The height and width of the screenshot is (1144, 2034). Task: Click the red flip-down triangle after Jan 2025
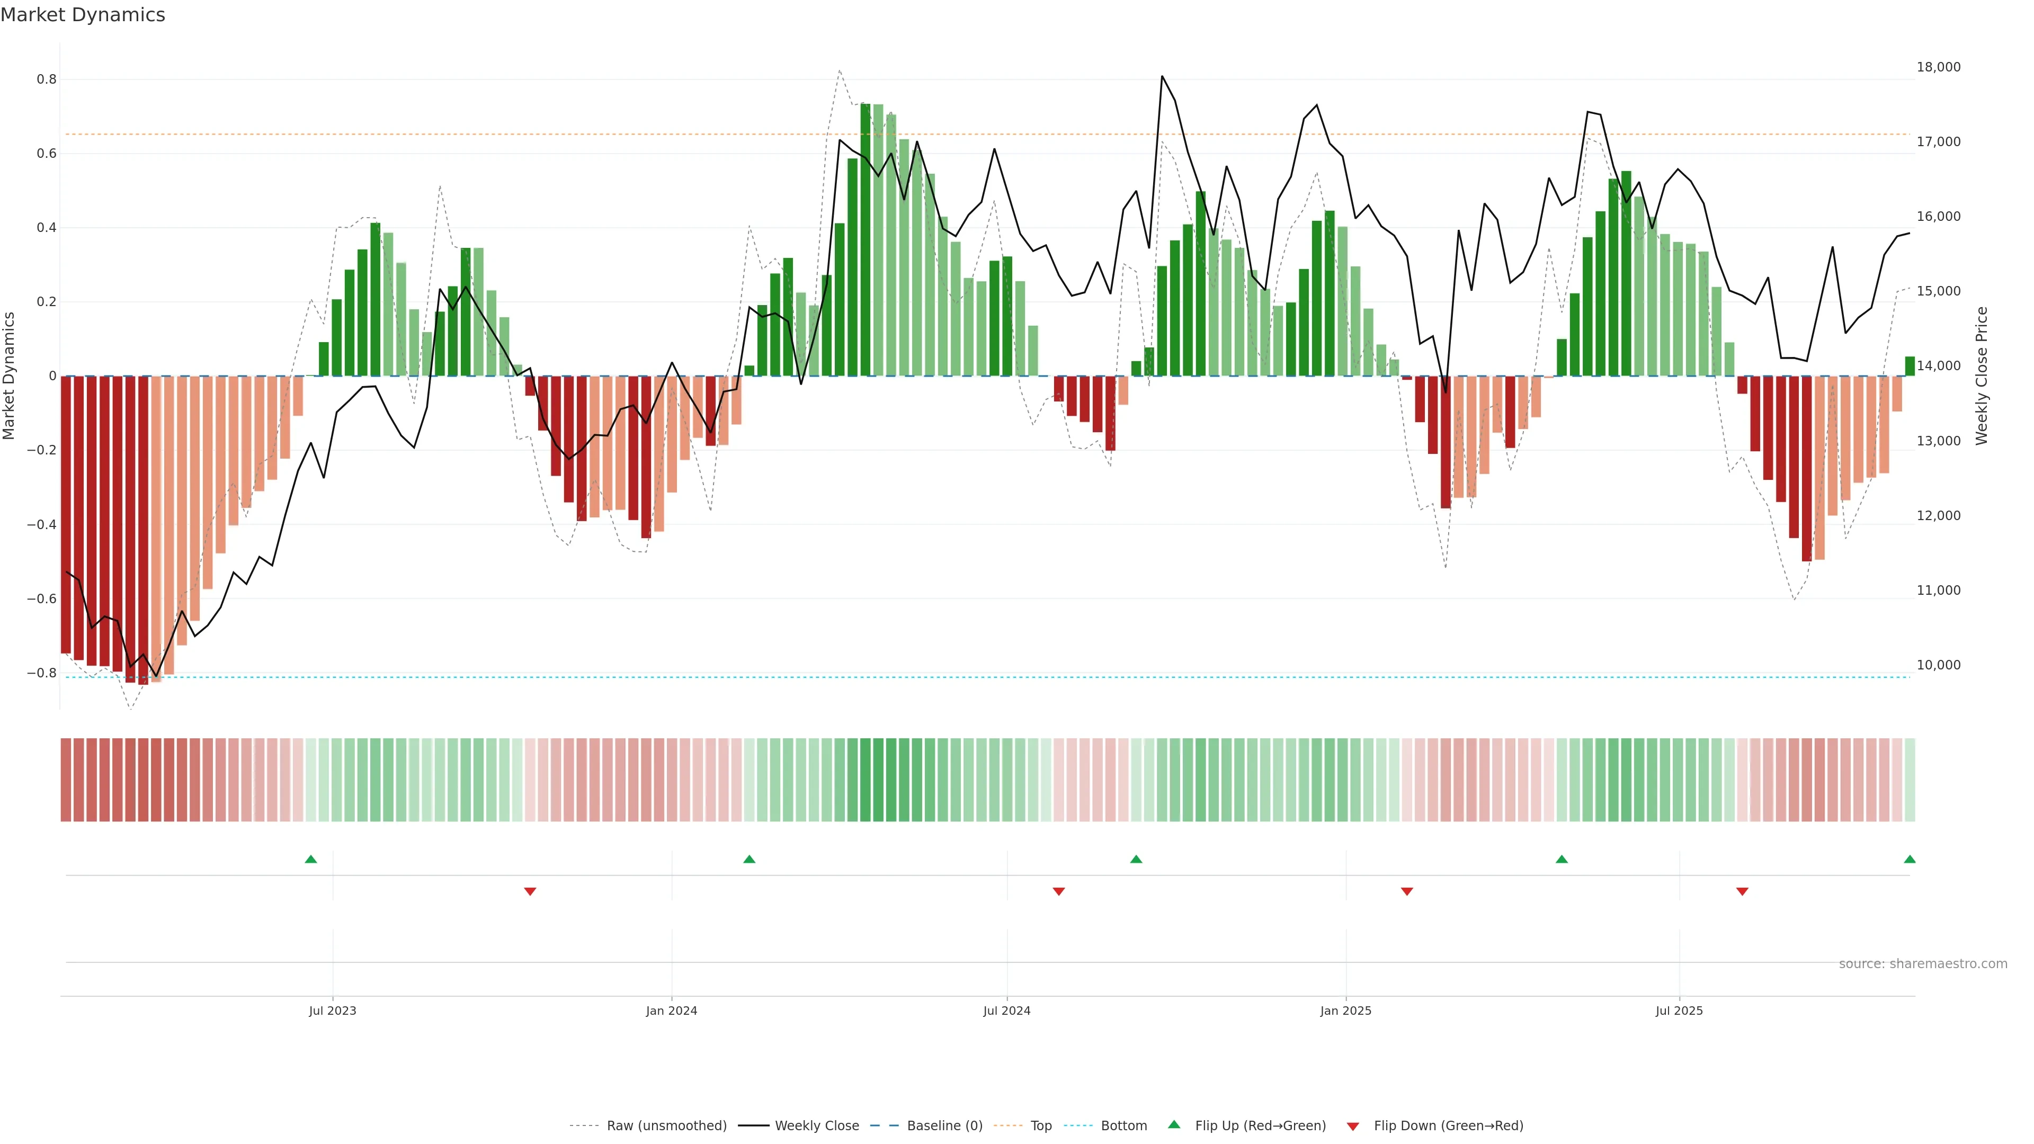point(1407,891)
